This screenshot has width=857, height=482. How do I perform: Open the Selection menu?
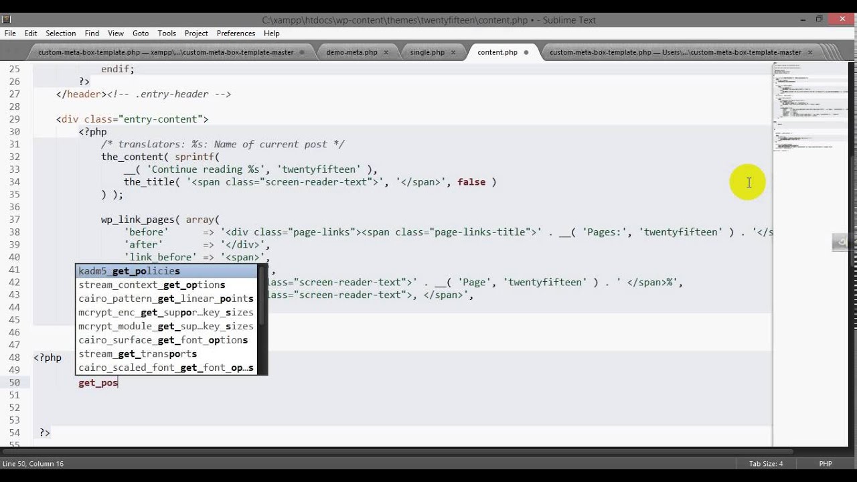[60, 33]
